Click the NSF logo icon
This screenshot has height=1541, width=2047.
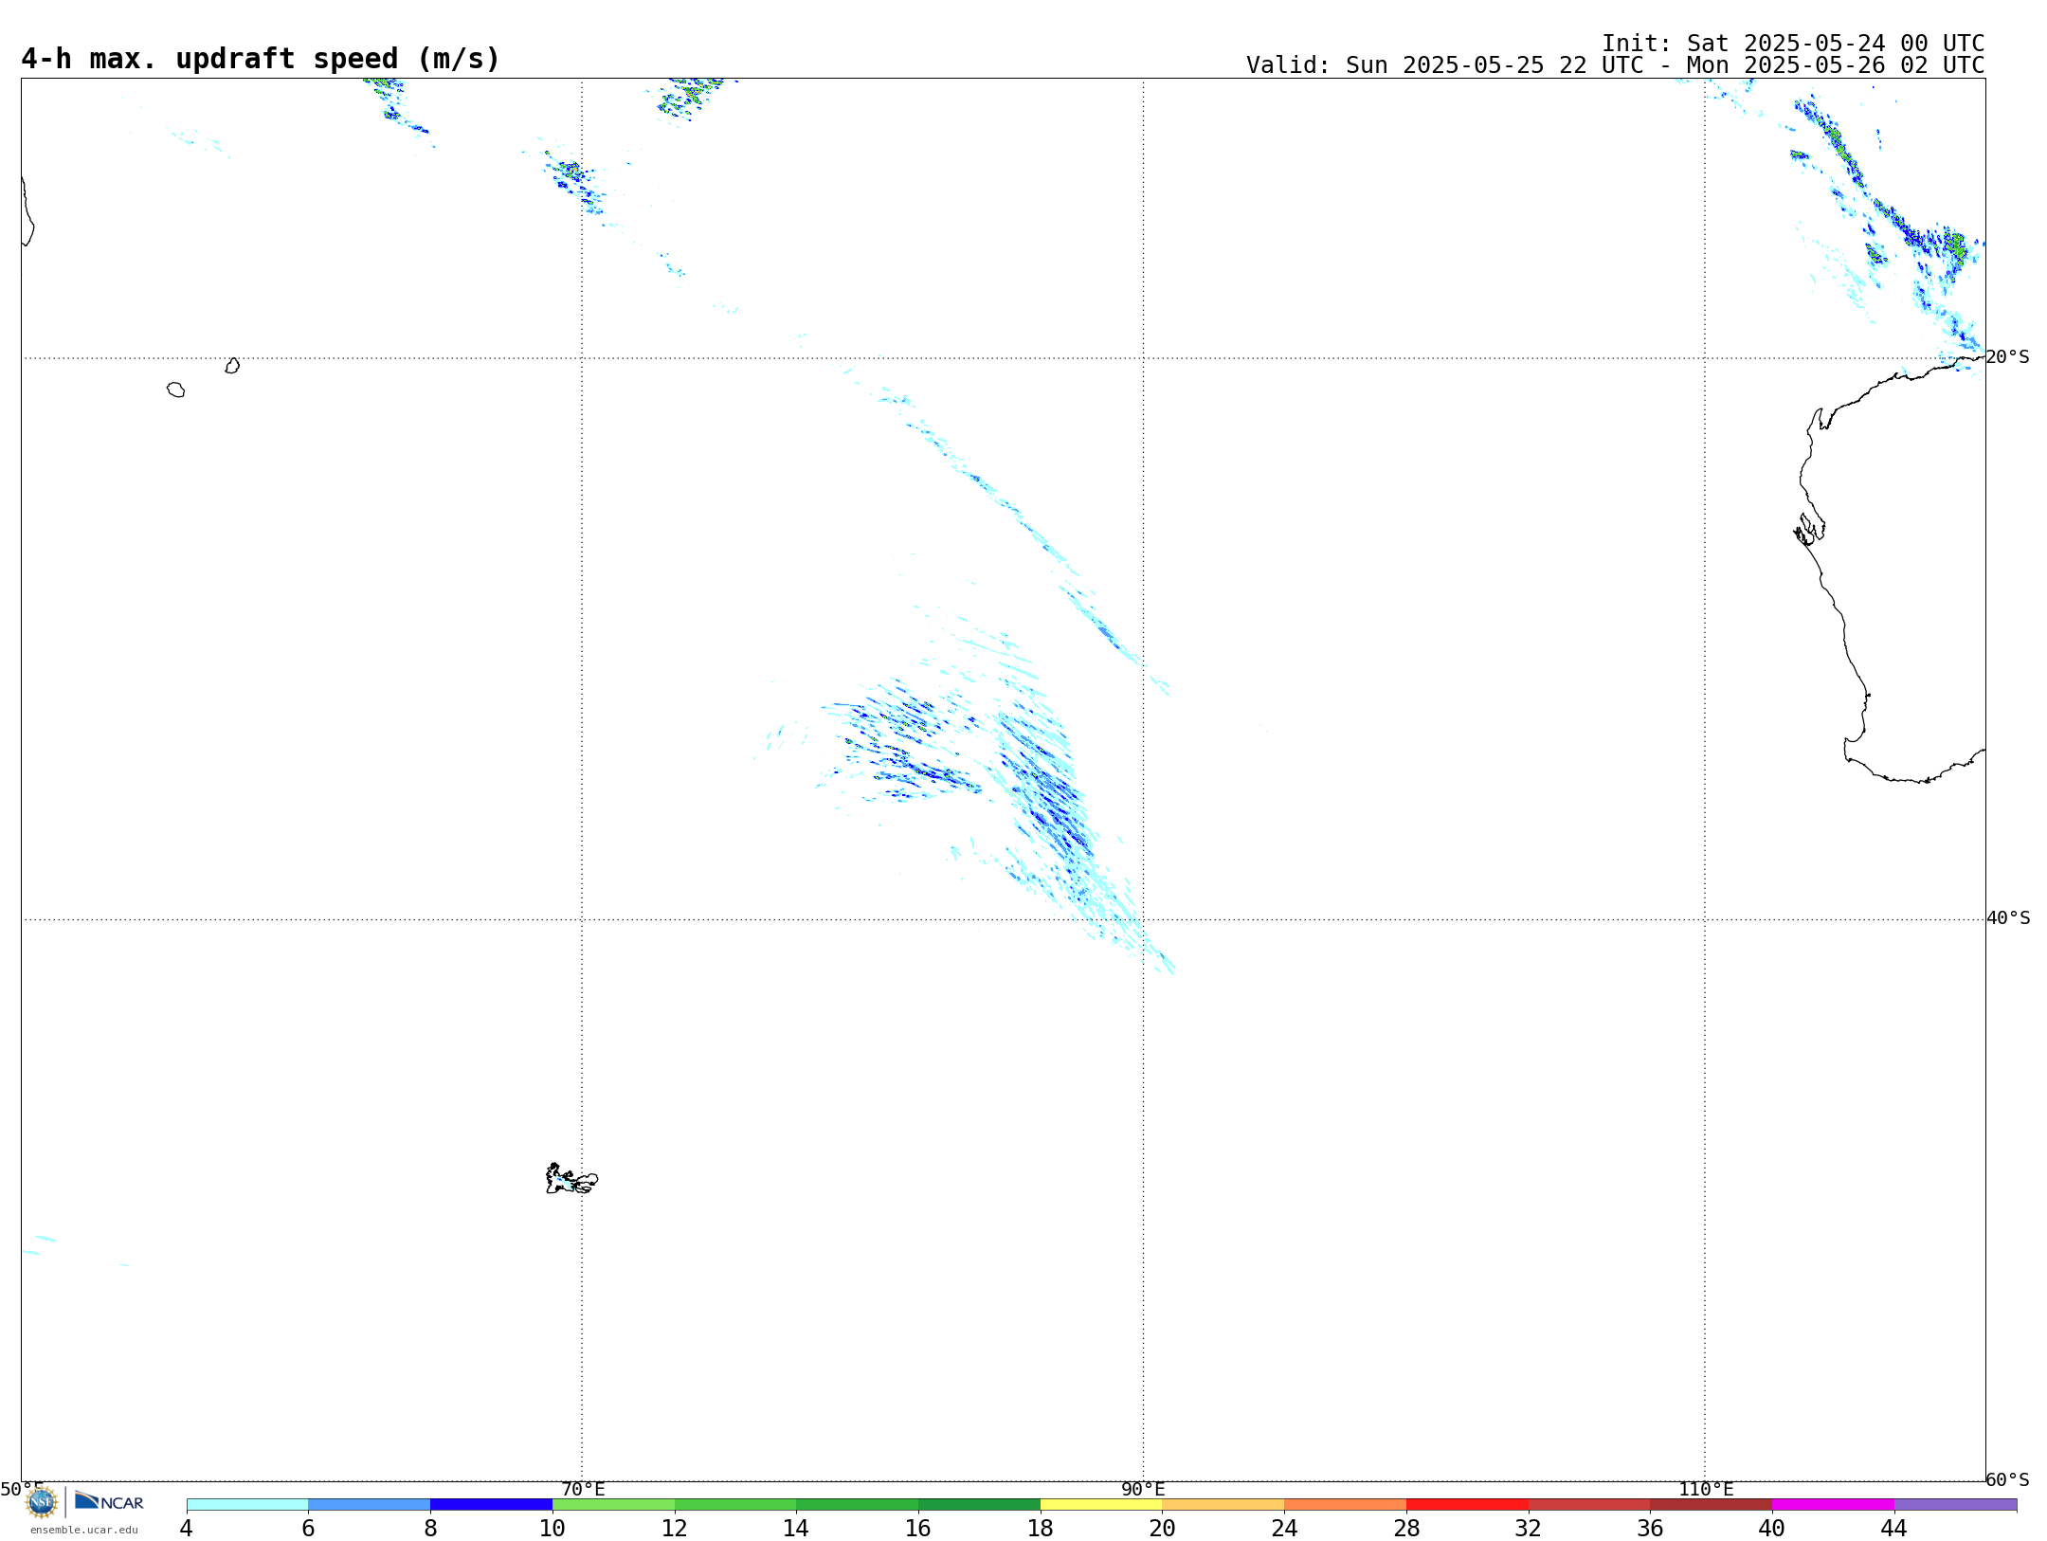42,1502
